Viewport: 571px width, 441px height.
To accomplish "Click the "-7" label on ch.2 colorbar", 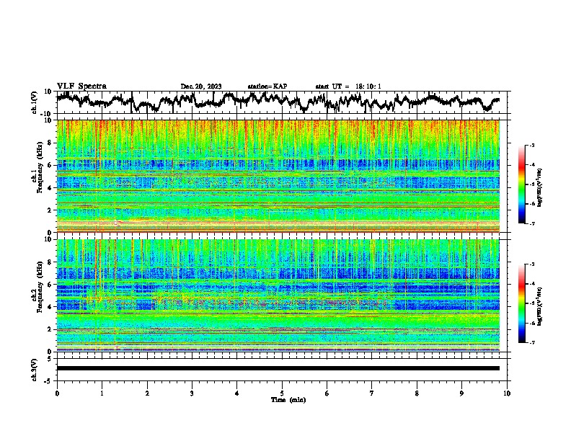I will [x=531, y=342].
